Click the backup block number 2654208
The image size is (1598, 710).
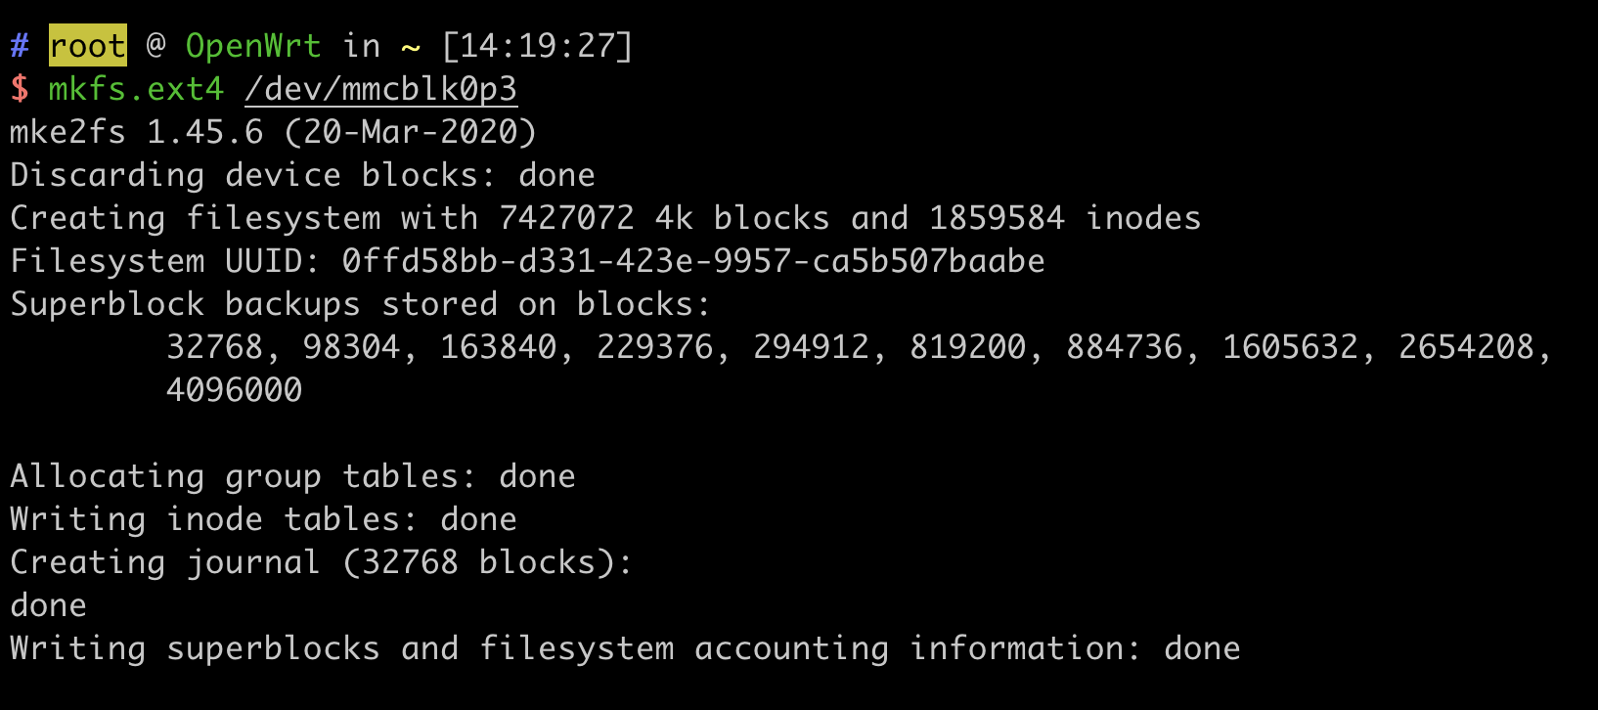point(1466,347)
